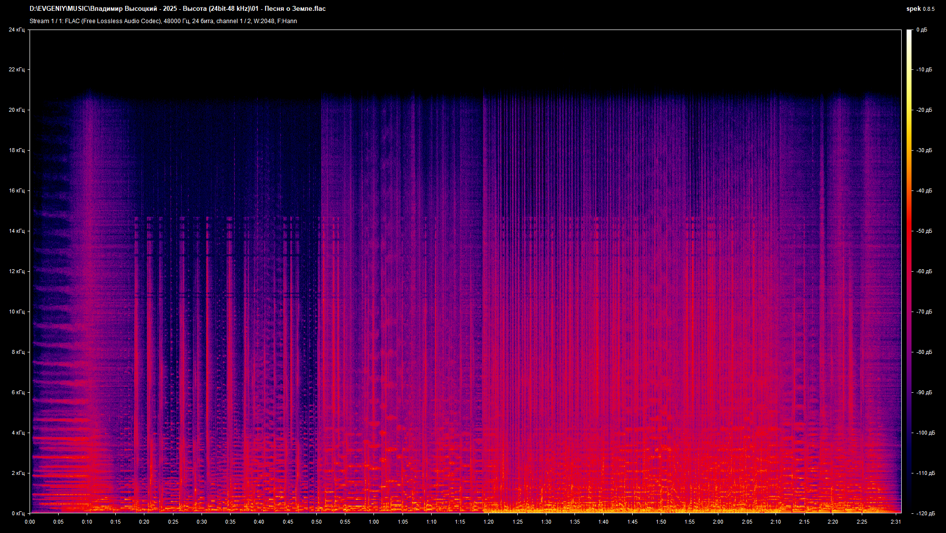Click the white top of the dB color bar
Image resolution: width=946 pixels, height=533 pixels.
click(909, 33)
